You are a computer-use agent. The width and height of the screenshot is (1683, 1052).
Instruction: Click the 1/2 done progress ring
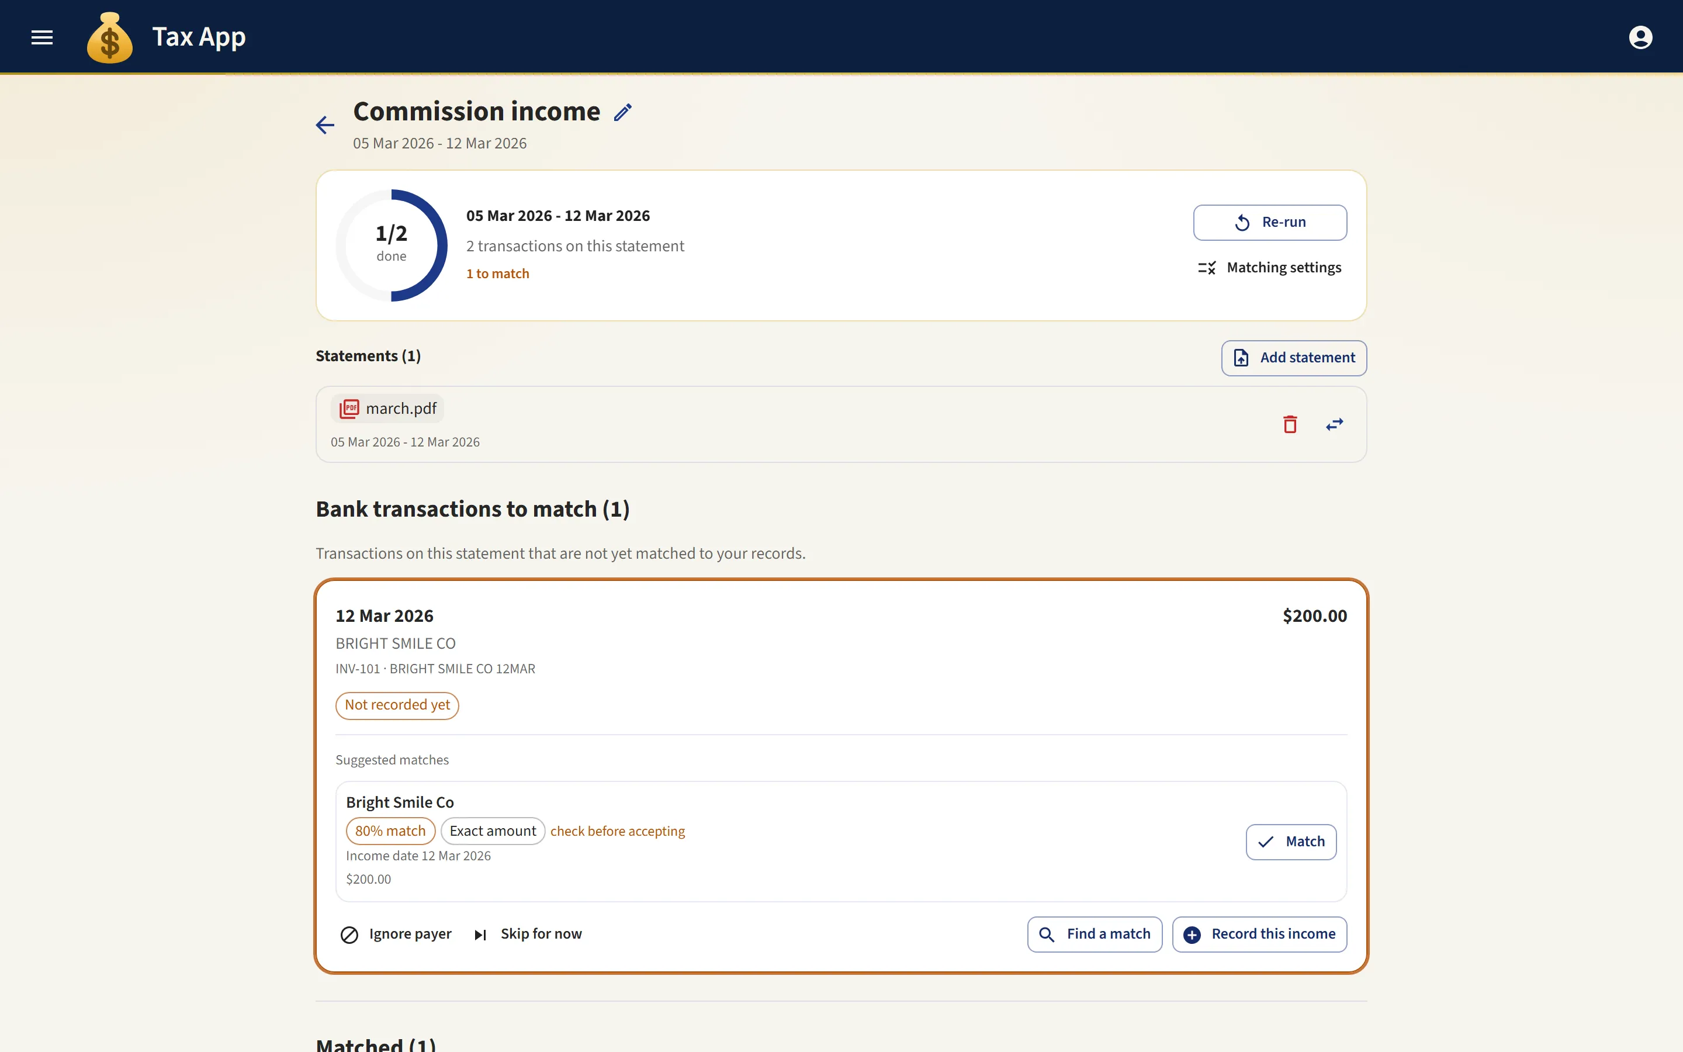[392, 245]
